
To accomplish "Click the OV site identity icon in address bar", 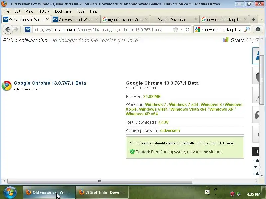I will (x=28, y=29).
